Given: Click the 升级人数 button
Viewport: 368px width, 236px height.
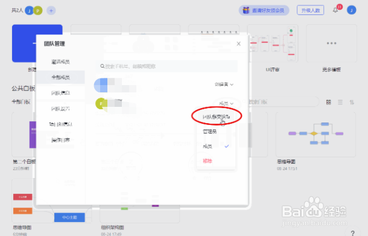Looking at the screenshot, I should tap(311, 10).
